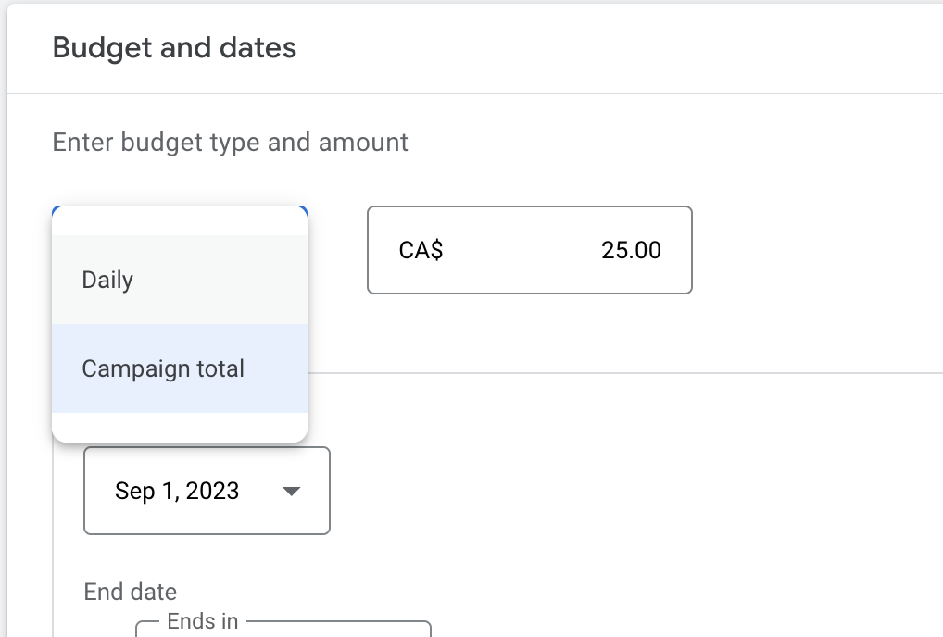Click the CA$ budget amount field
Viewport: 943px width, 637px height.
tap(529, 250)
